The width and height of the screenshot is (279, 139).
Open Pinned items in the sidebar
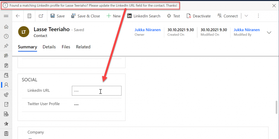[6, 46]
